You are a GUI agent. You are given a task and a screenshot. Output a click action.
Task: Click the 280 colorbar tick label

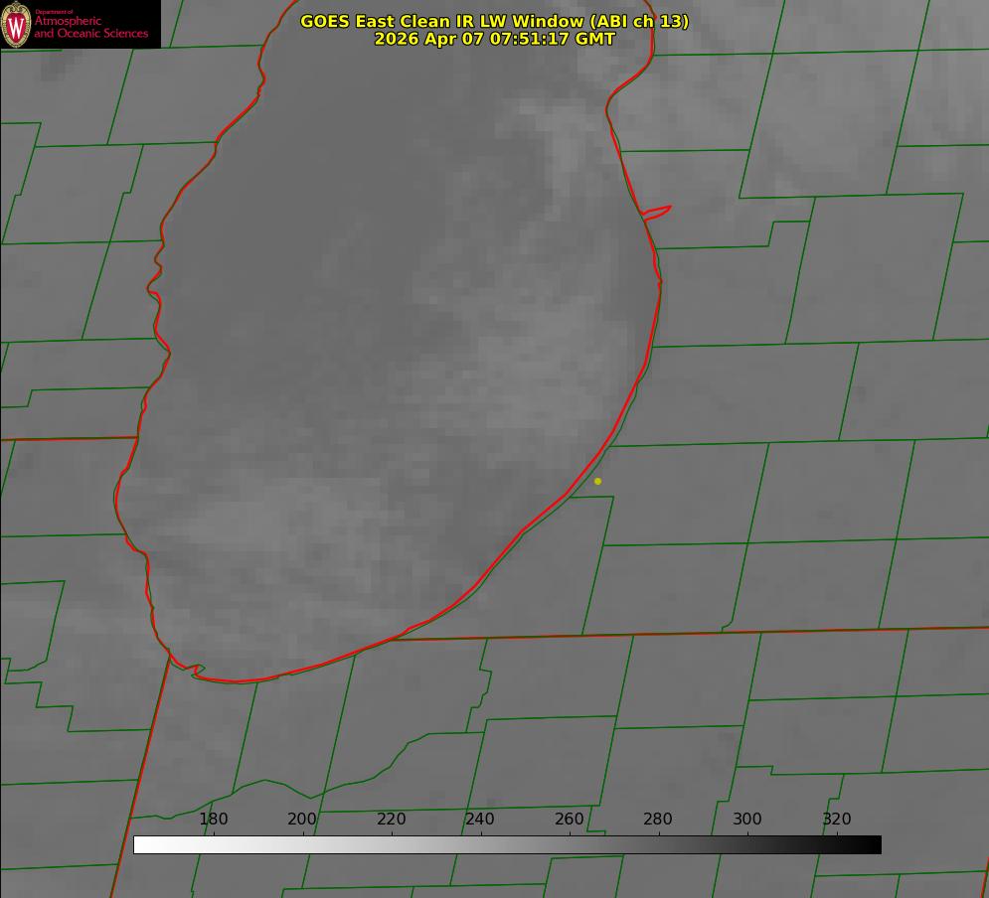(x=658, y=819)
